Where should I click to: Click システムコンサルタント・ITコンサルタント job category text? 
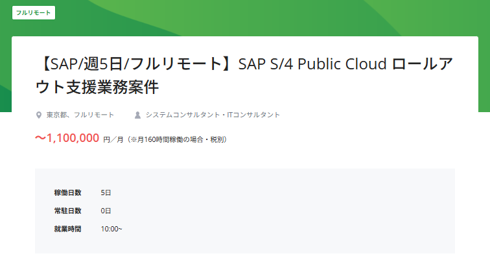click(213, 115)
